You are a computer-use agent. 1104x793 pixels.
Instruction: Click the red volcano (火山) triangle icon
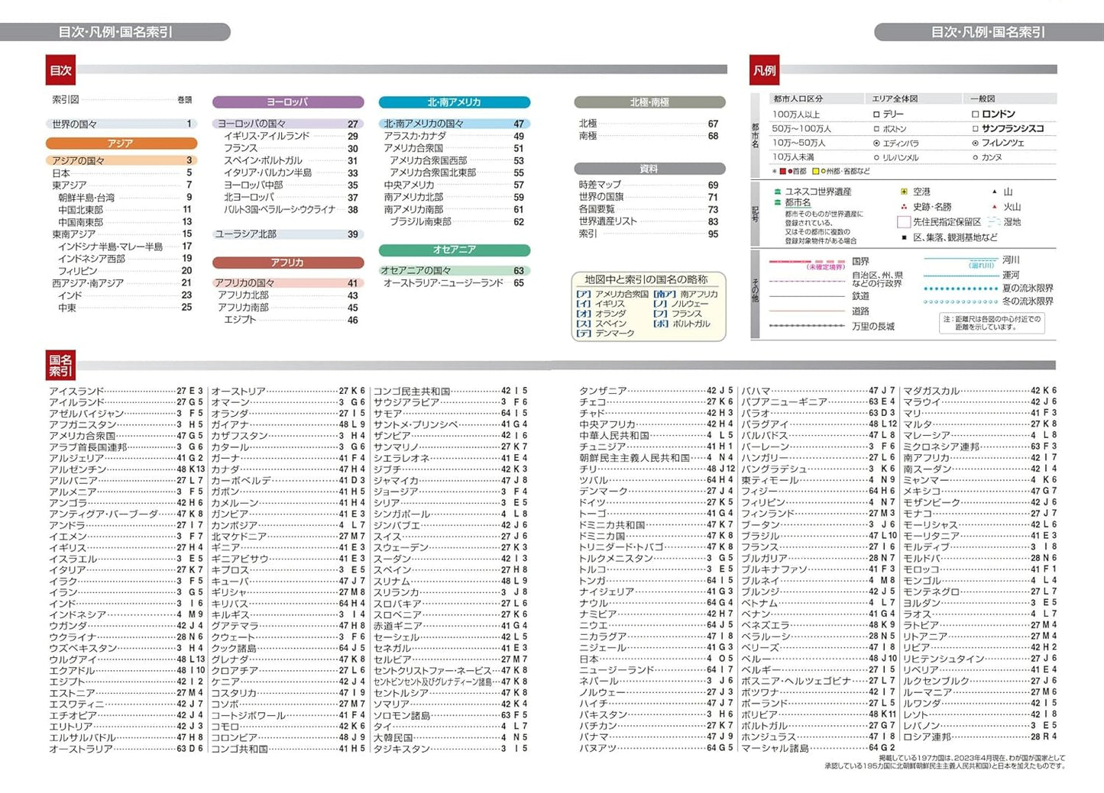click(994, 207)
